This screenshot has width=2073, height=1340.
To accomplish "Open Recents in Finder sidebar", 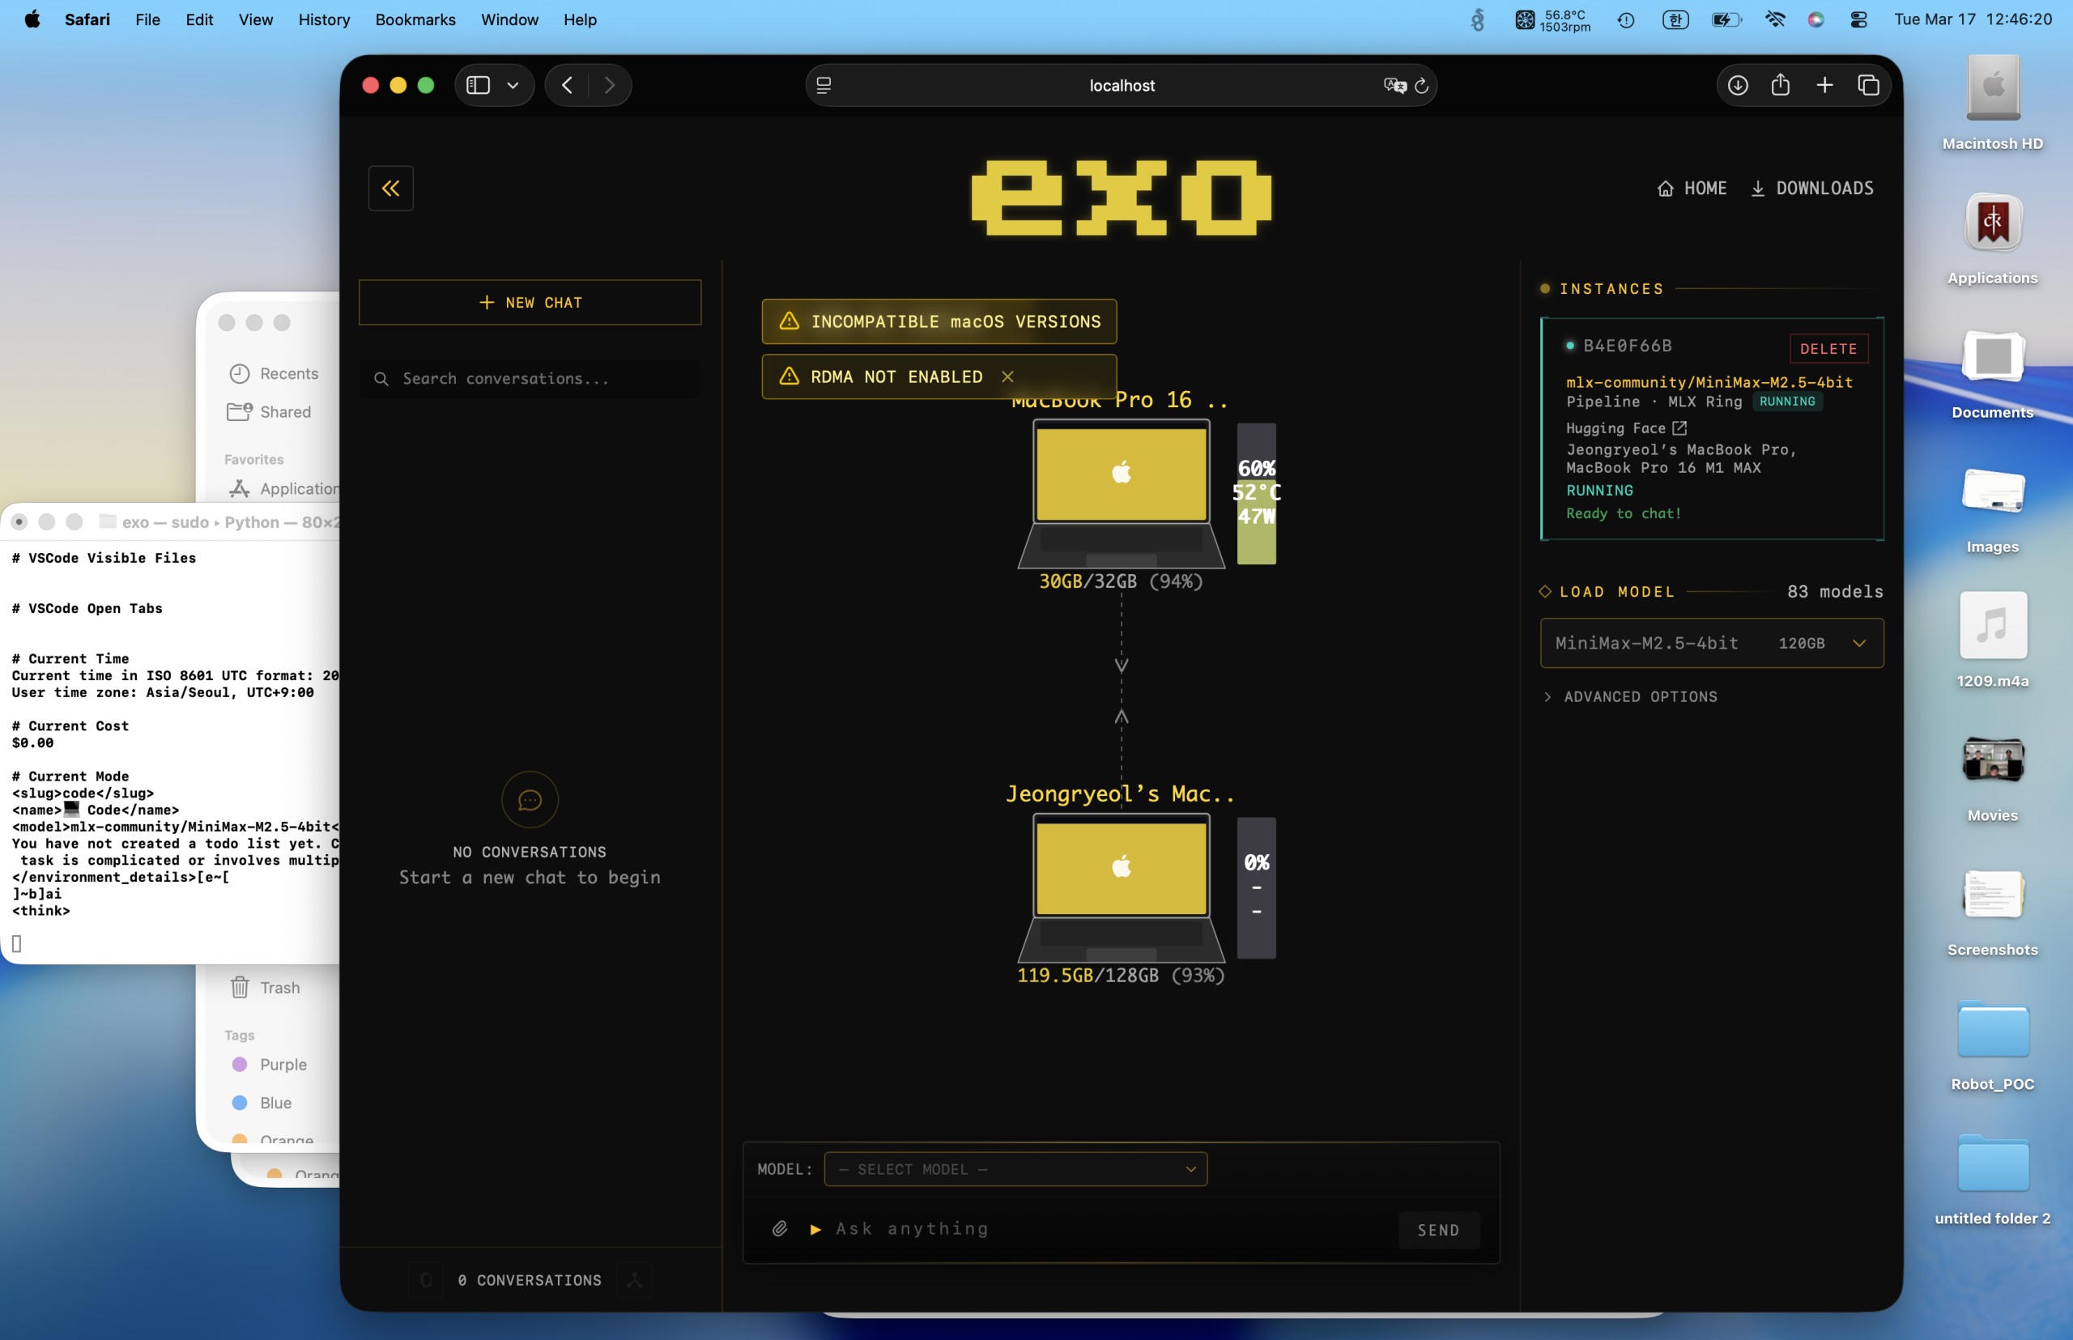I will (x=273, y=373).
